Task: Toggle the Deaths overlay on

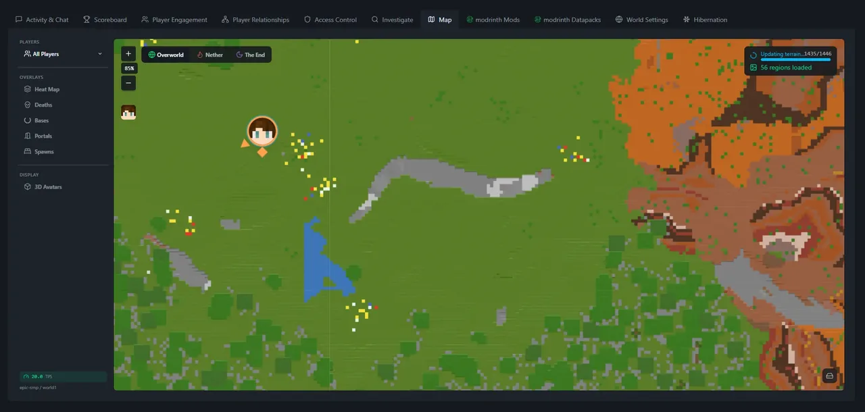Action: coord(43,105)
